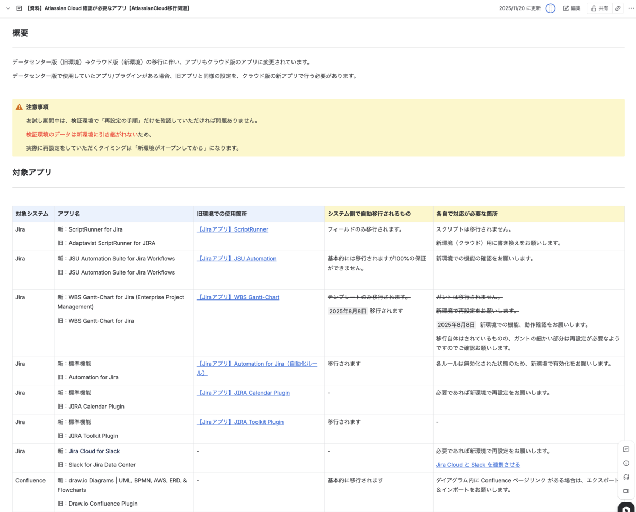Collapse the page header chevron at top left

pyautogui.click(x=8, y=8)
